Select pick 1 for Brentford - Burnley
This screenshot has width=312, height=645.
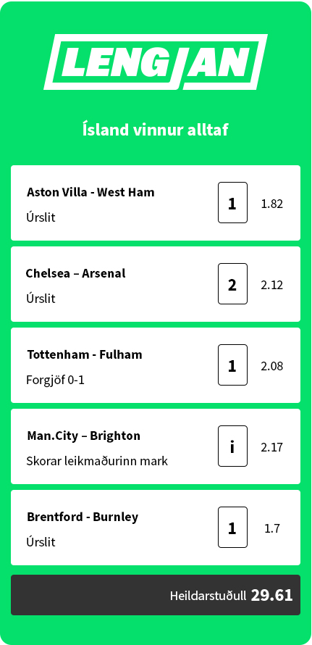pos(232,528)
